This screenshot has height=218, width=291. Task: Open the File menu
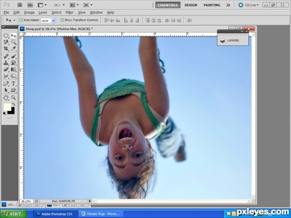pos(6,13)
